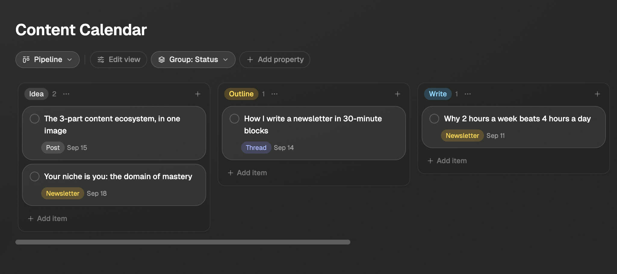This screenshot has height=274, width=617.
Task: Open the three-dot menu for Write column
Action: click(468, 94)
